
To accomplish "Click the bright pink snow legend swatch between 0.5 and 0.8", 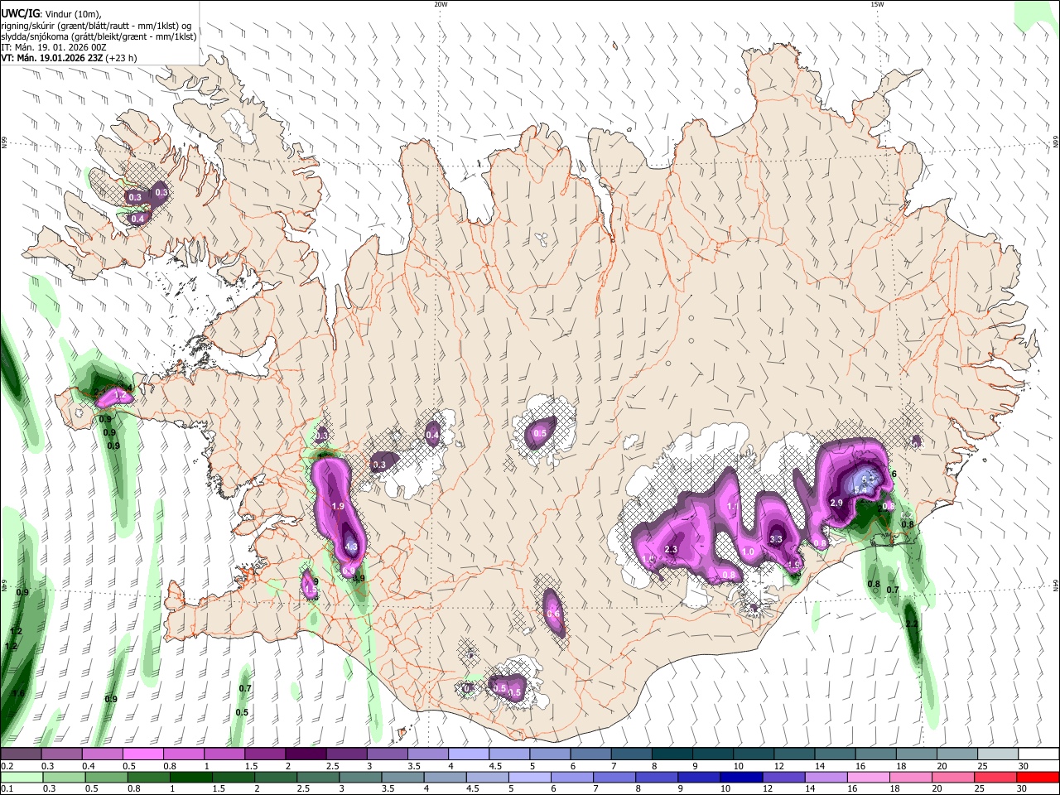I will coord(142,754).
